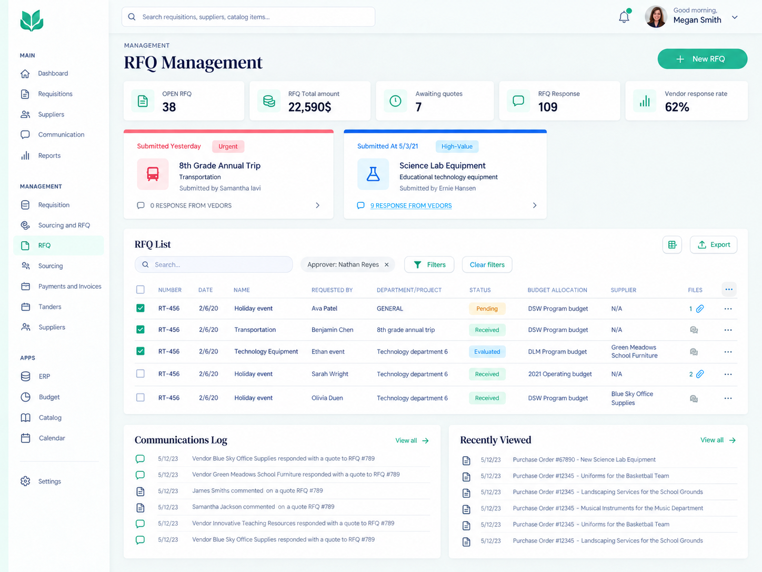Expand the 8th Grade Annual Trip card chevron
Screen dimensions: 762x572
coord(317,205)
